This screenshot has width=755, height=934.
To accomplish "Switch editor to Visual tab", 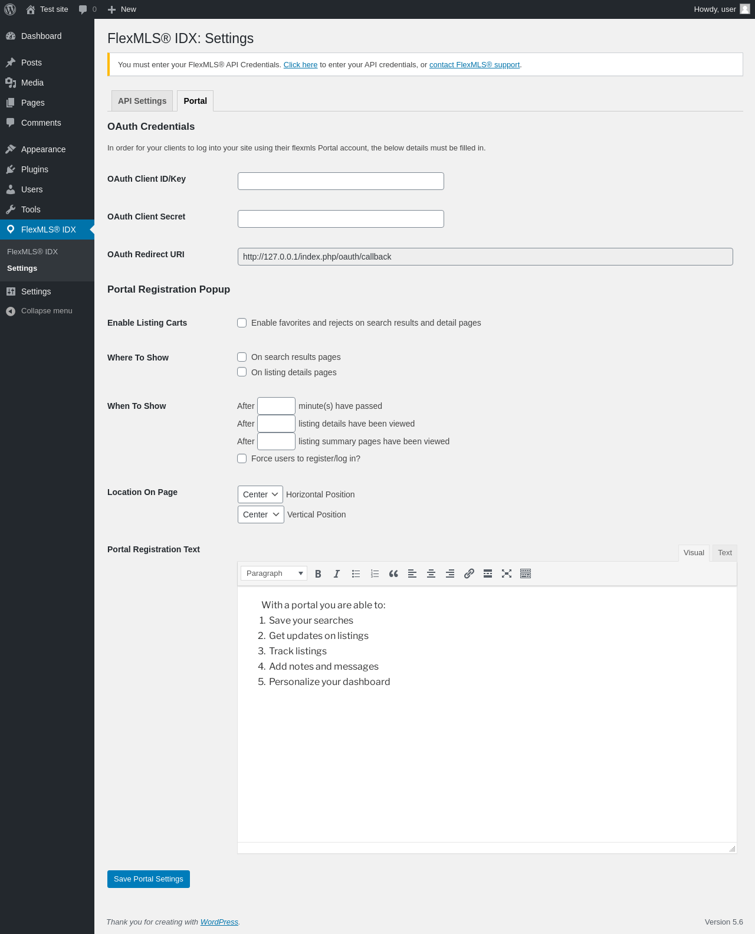I will (x=694, y=553).
